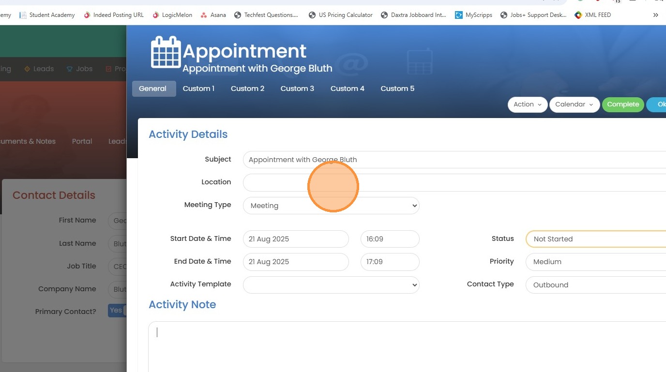Image resolution: width=666 pixels, height=372 pixels.
Task: Click the Student Academy bookmark icon
Action: click(x=23, y=15)
